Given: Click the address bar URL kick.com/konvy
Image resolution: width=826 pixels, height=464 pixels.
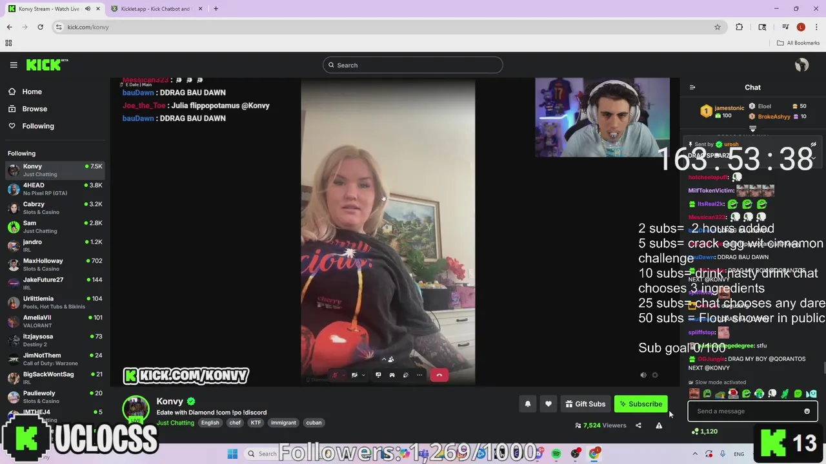Looking at the screenshot, I should click(88, 27).
